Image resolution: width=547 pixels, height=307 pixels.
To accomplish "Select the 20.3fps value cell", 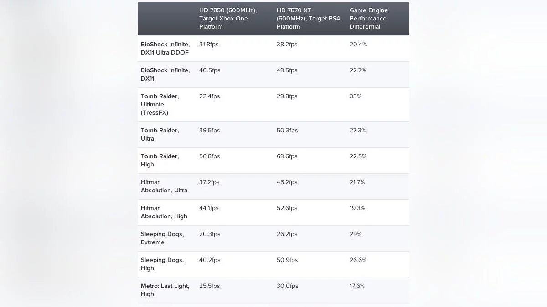I will tap(210, 234).
